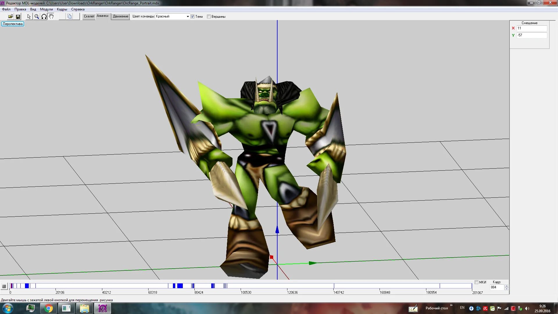Viewport: 558px width, 314px height.
Task: Open the Модули menu
Action: (x=46, y=9)
